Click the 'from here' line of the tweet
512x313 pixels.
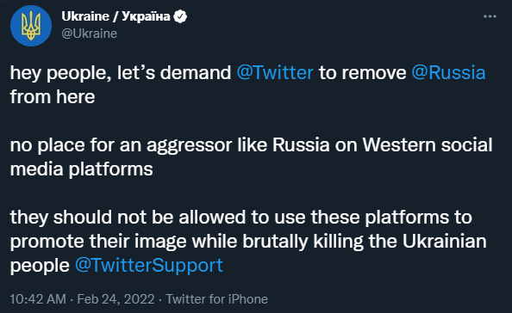tap(53, 96)
